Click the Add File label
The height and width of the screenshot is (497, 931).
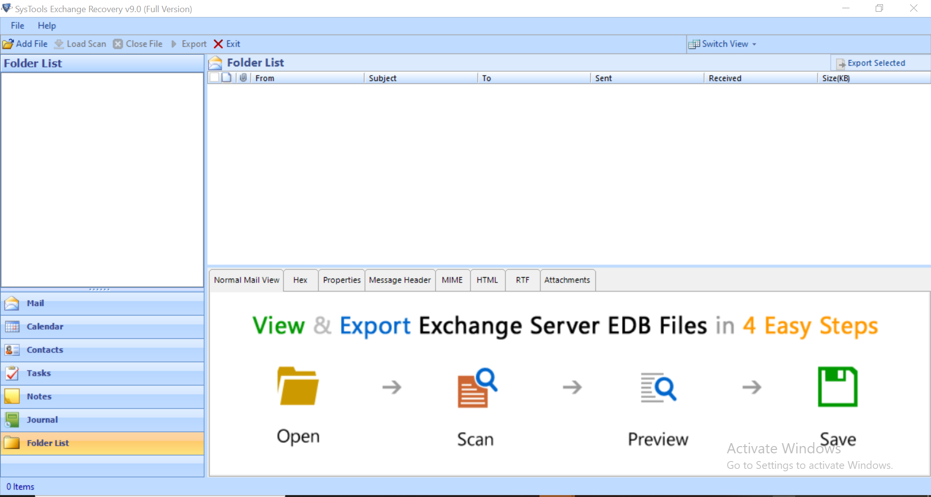32,44
